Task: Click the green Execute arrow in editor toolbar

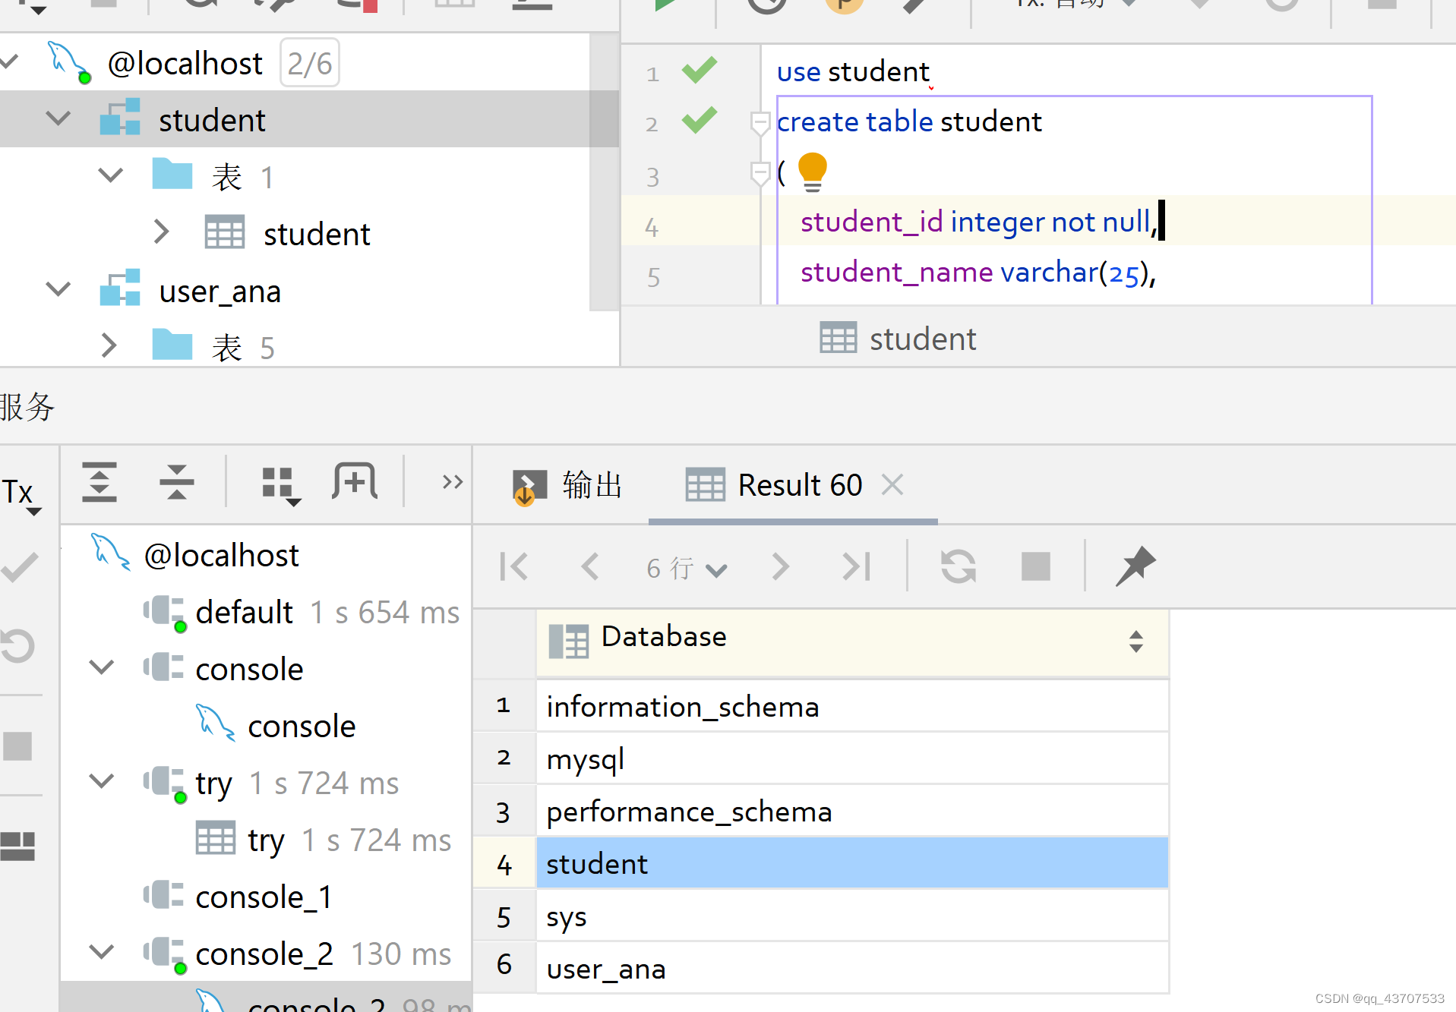Action: [x=667, y=5]
